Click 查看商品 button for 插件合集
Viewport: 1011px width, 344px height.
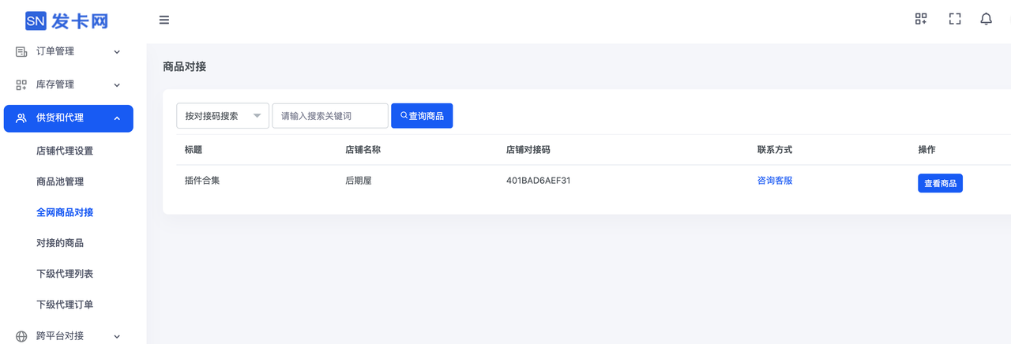pyautogui.click(x=940, y=183)
